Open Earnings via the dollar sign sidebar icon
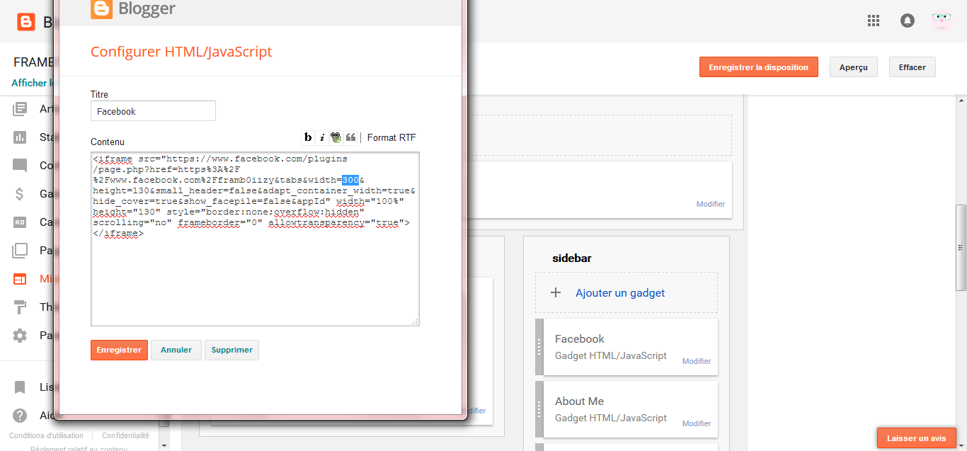Viewport: 967px width, 451px height. coord(20,194)
